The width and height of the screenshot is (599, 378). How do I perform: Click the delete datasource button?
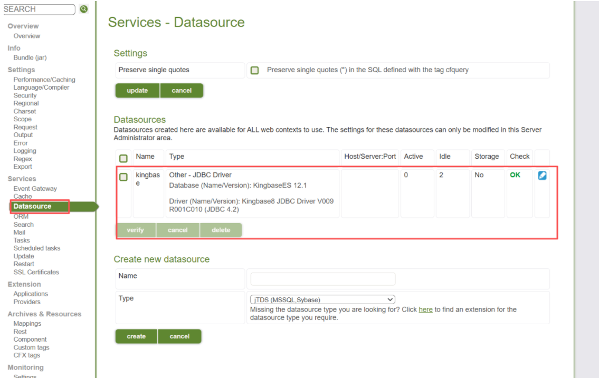pyautogui.click(x=221, y=230)
